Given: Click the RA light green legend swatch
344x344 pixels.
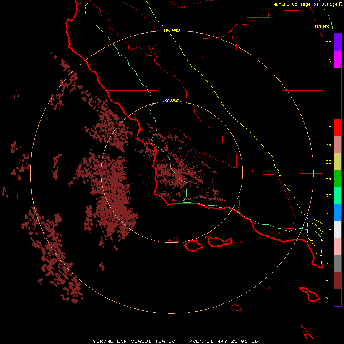Looking at the screenshot, I should click(338, 196).
